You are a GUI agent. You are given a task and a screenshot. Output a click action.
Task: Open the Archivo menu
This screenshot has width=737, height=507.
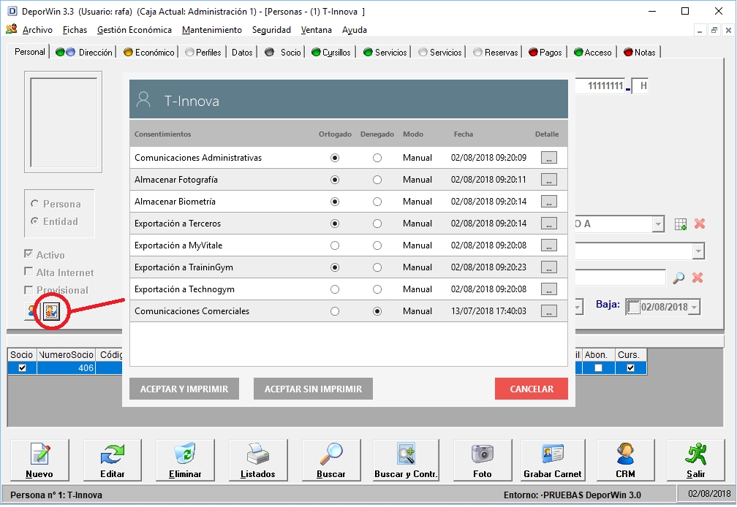(37, 30)
